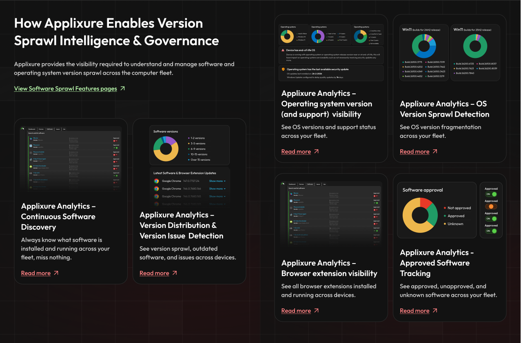521x343 pixels.
Task: Click Win11 builds for 24H2 release title
Action: tap(422, 30)
